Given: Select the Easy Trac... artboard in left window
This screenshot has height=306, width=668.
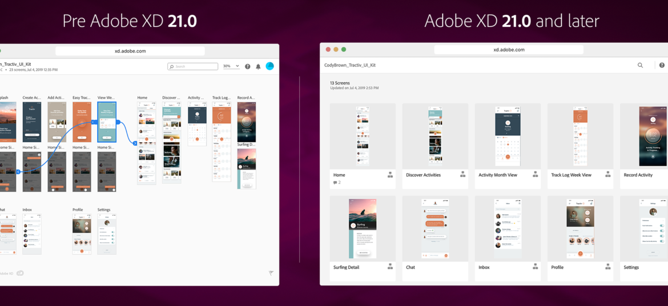Looking at the screenshot, I should click(x=82, y=122).
